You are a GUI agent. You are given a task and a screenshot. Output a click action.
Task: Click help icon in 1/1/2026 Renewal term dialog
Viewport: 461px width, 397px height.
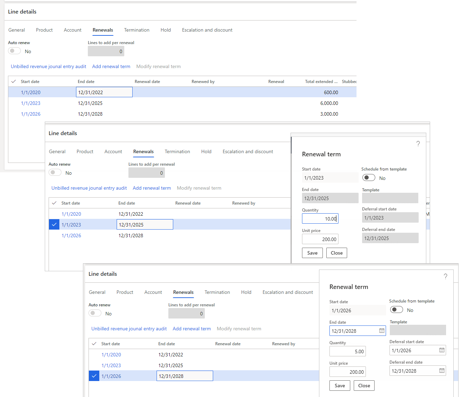(445, 276)
